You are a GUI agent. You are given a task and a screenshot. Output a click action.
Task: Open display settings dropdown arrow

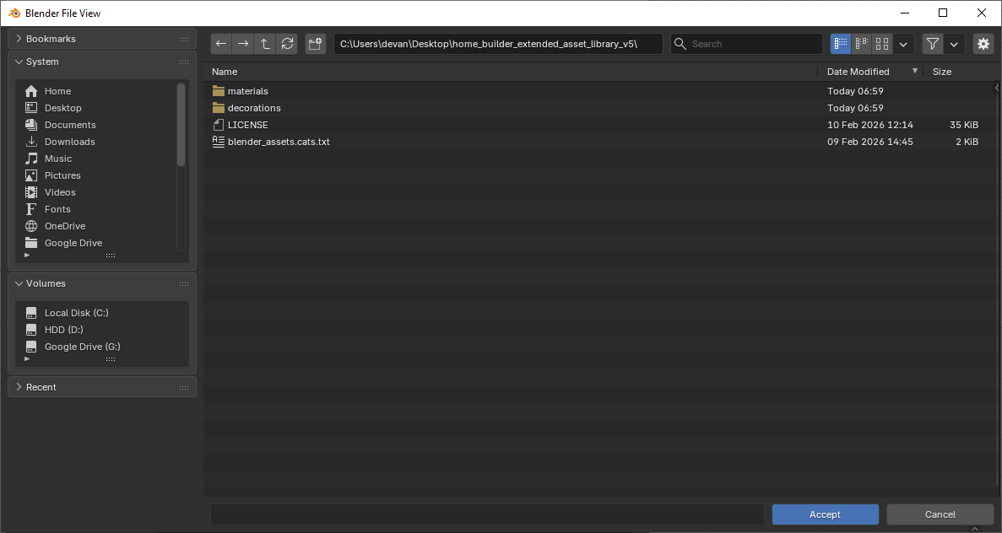[x=903, y=44]
